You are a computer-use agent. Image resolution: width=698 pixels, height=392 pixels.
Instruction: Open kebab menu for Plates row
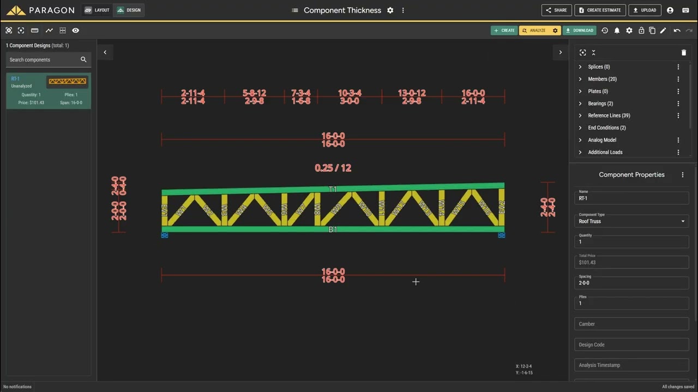(678, 91)
